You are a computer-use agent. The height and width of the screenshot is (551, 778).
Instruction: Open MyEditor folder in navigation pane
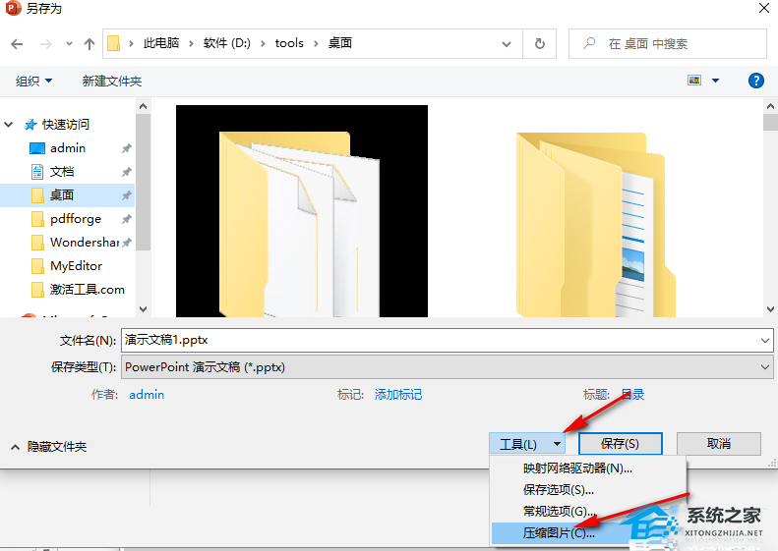76,266
